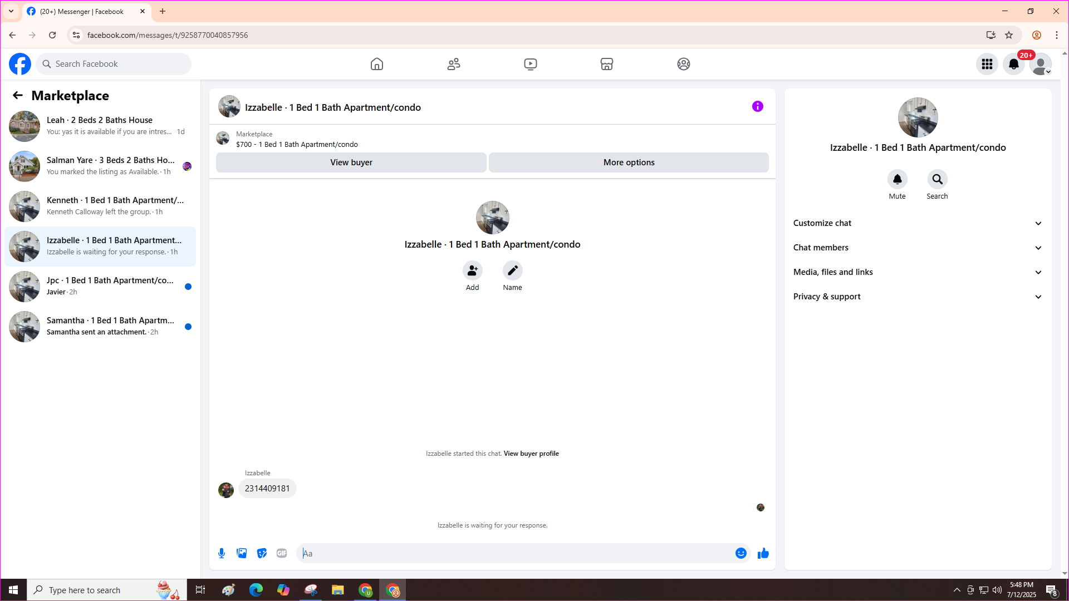Choose a sticker icon in composer
Image resolution: width=1069 pixels, height=601 pixels.
point(262,553)
